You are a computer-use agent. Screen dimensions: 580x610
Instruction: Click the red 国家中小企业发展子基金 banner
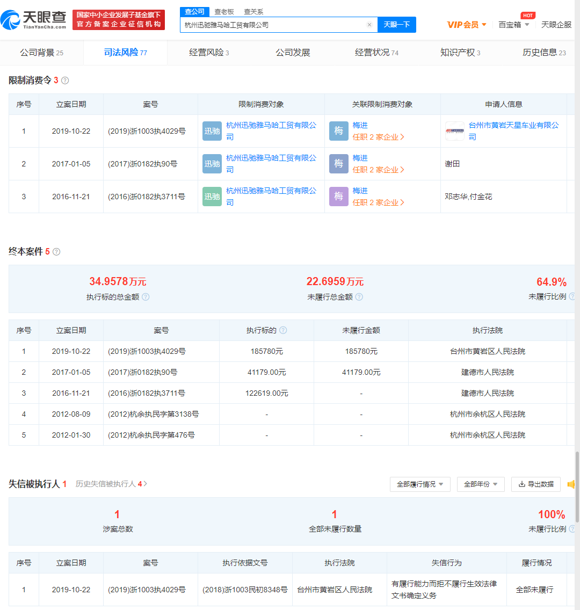pos(119,20)
